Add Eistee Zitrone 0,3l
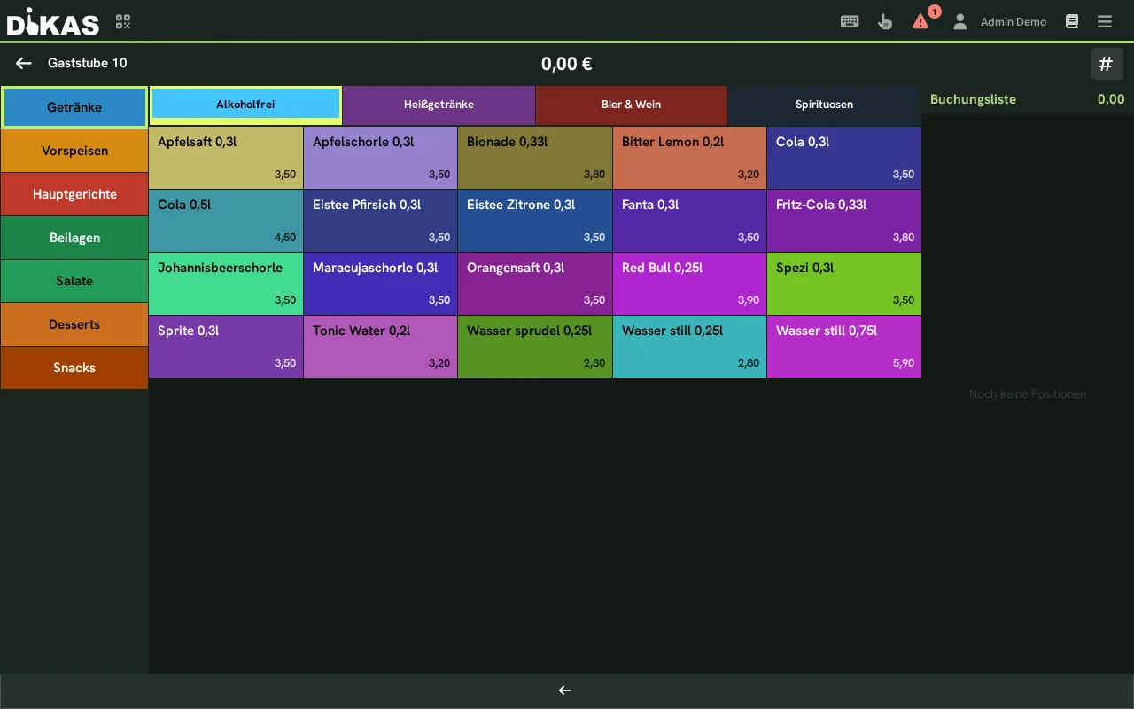This screenshot has height=709, width=1134. [x=535, y=221]
